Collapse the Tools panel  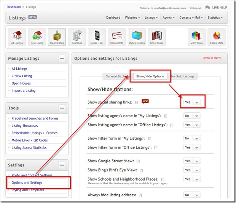[62, 108]
